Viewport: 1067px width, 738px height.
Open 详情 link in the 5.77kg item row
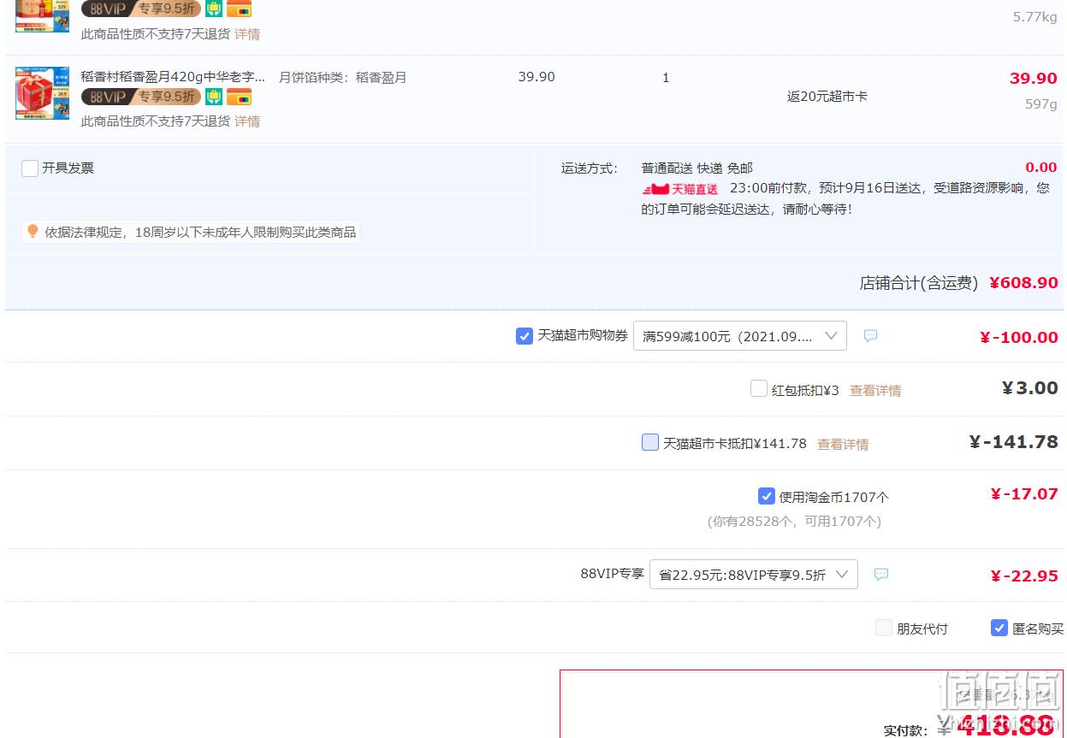[x=247, y=34]
